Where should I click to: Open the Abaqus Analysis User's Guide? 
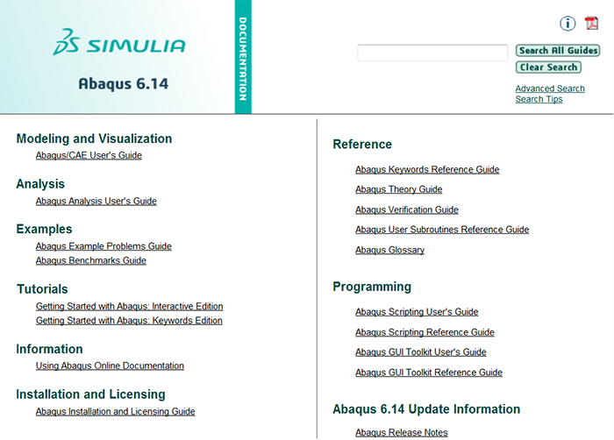96,201
